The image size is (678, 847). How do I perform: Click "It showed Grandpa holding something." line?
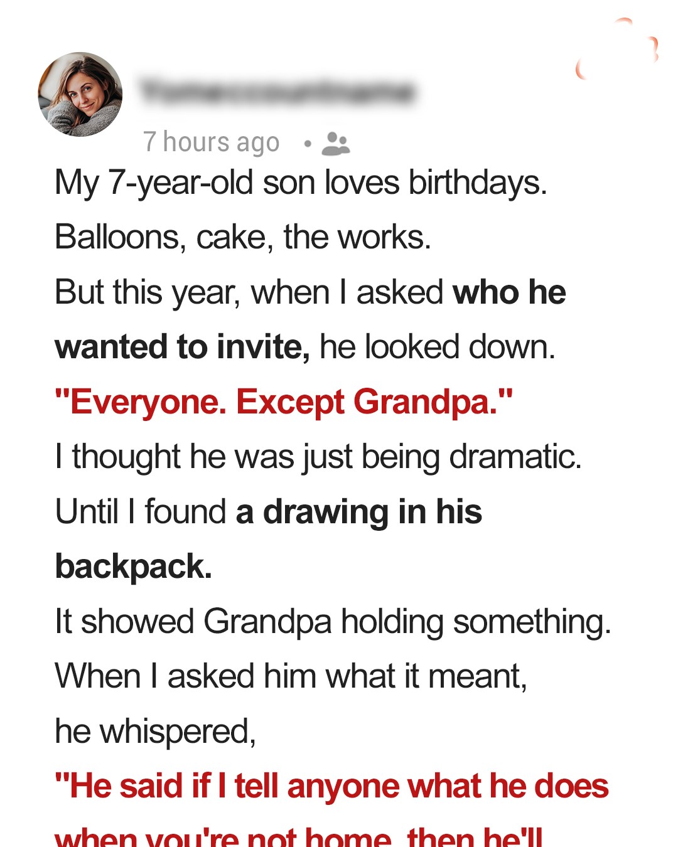pyautogui.click(x=333, y=622)
